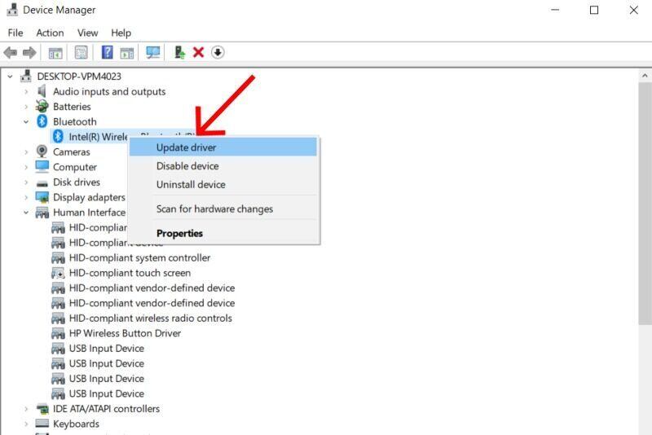The width and height of the screenshot is (652, 435).
Task: Expand the Cameras node arrow
Action: click(26, 152)
